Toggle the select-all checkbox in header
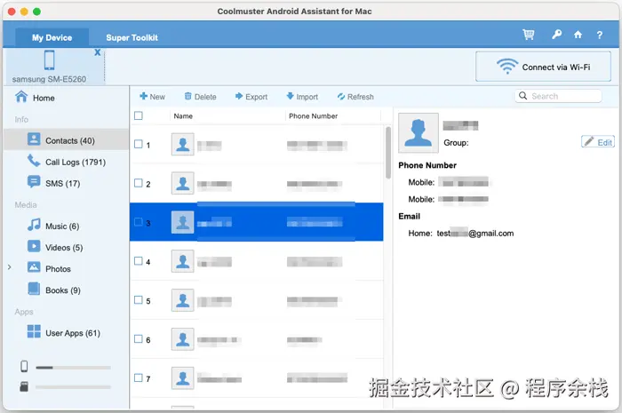Screen dimensions: 622x413 (x=138, y=115)
